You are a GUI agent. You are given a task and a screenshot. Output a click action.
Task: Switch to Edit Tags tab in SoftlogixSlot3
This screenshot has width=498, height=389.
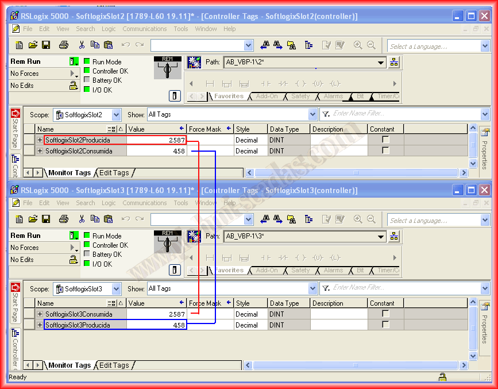(114, 365)
